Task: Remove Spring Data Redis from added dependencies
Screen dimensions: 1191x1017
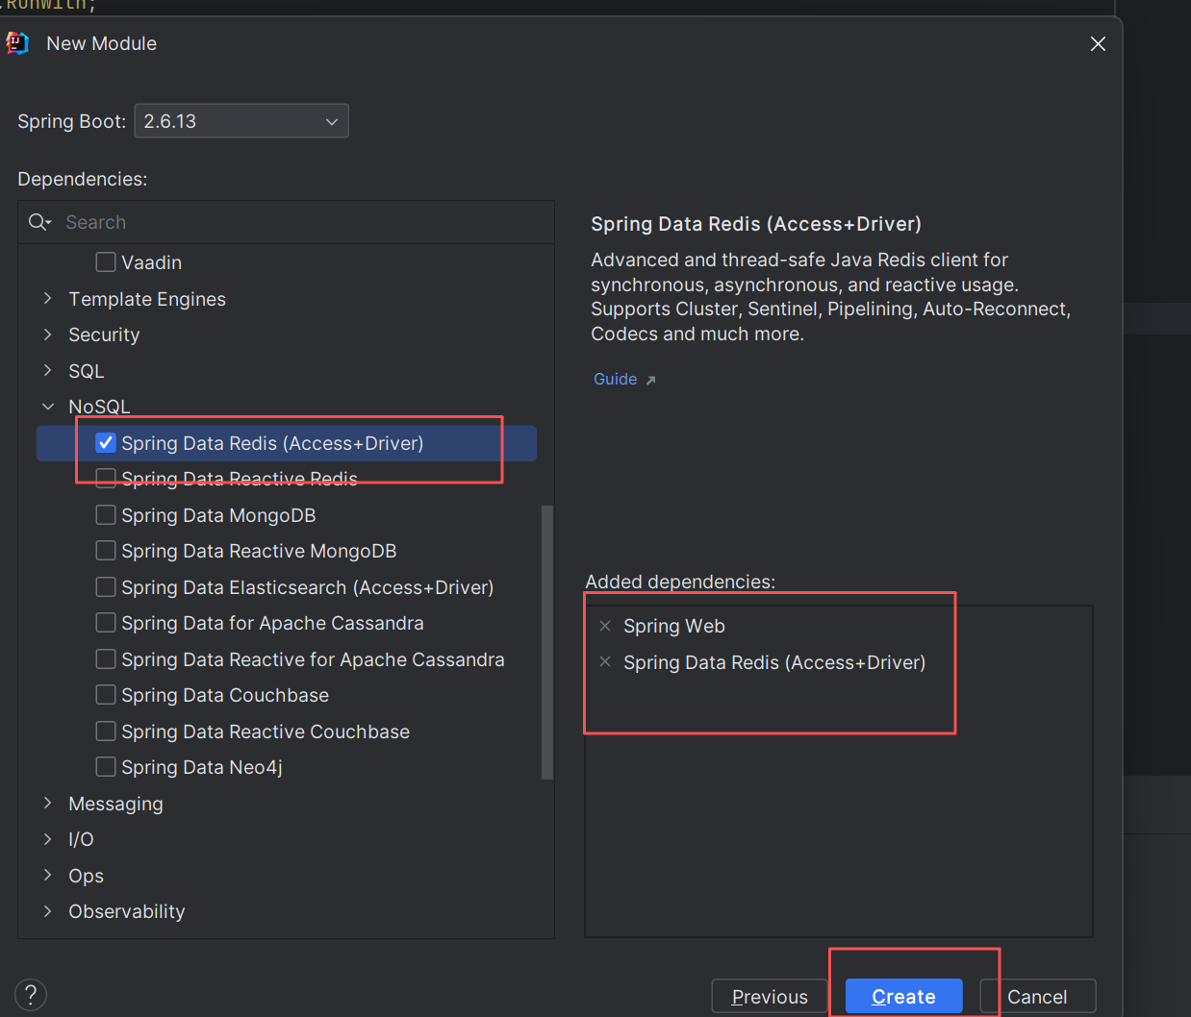Action: pos(605,661)
